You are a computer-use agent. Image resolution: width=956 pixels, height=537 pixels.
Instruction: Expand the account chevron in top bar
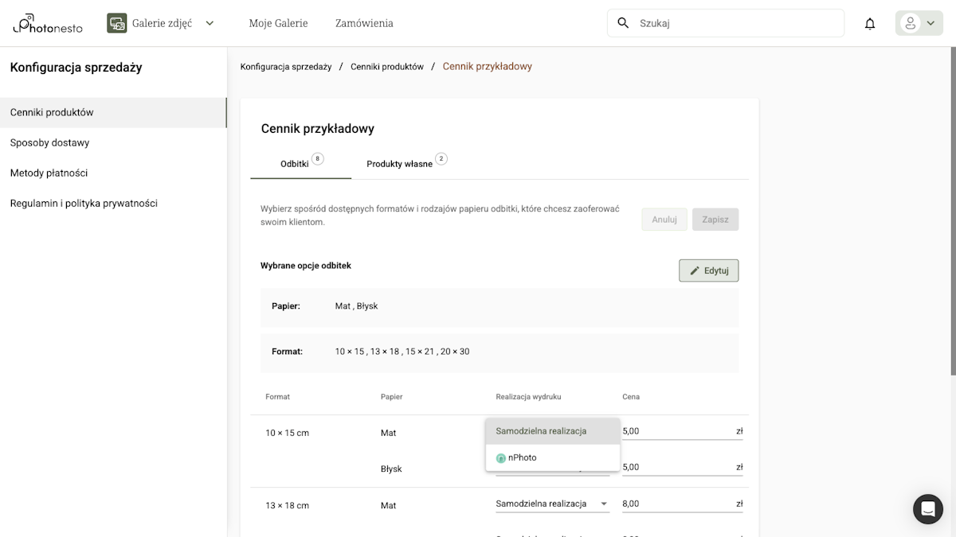930,23
